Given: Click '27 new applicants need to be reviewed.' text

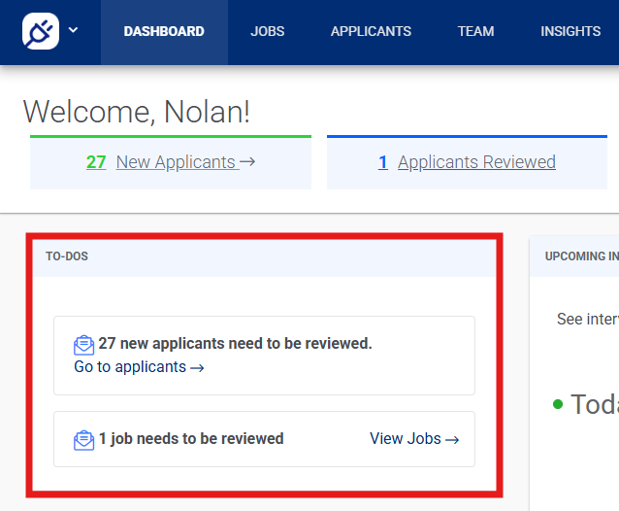Looking at the screenshot, I should click(x=236, y=344).
